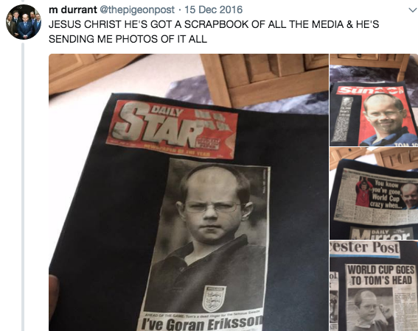The image size is (418, 331).
Task: Open the @thepigeonpost handle link
Action: click(137, 10)
